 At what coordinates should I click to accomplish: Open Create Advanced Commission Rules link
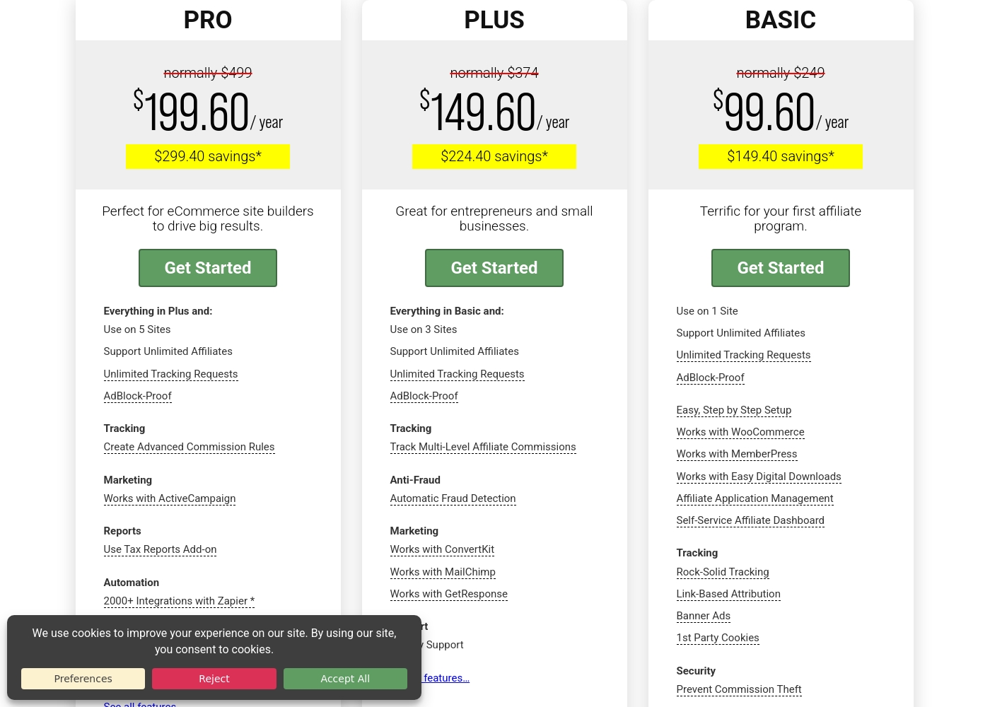coord(189,447)
